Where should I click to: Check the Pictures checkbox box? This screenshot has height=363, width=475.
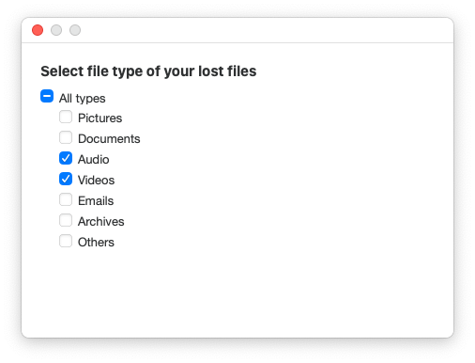pos(66,117)
